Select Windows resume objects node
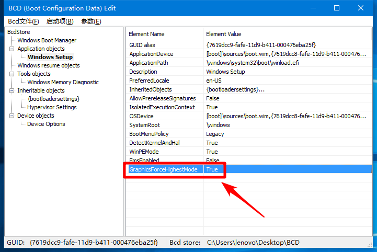The width and height of the screenshot is (377, 252). click(x=48, y=65)
